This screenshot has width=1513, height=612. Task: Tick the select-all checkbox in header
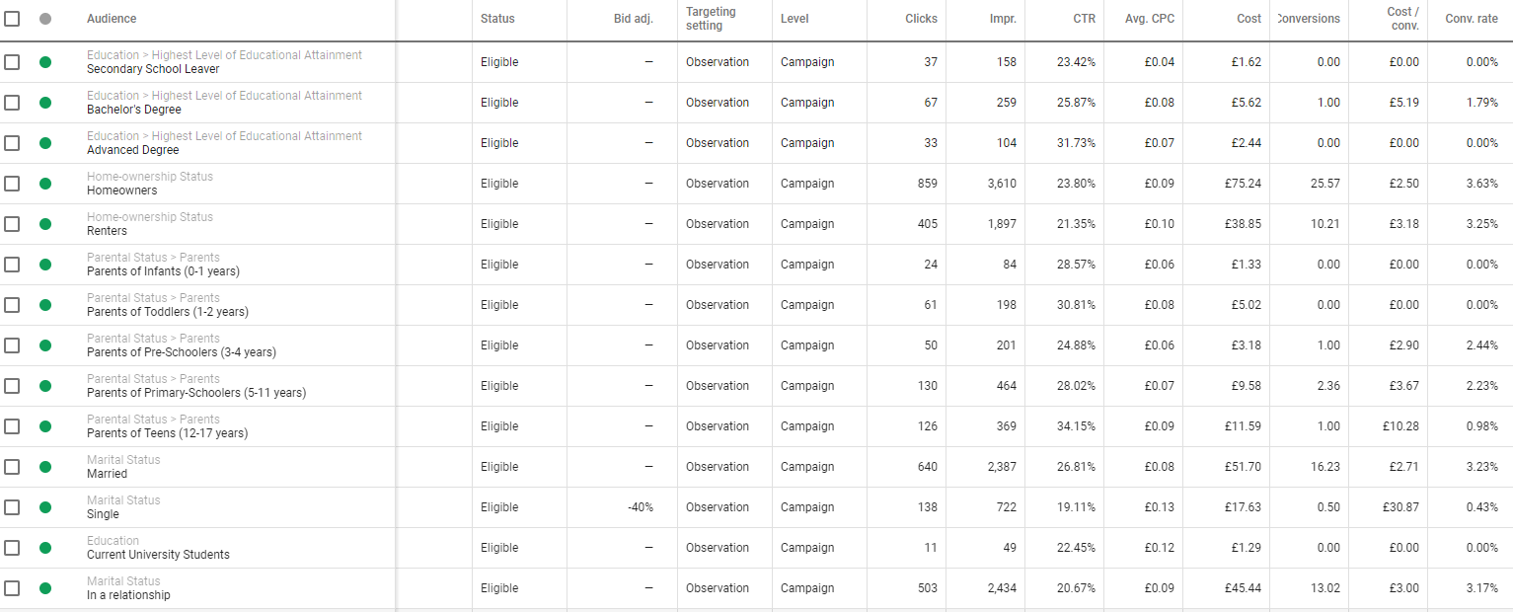click(x=12, y=19)
